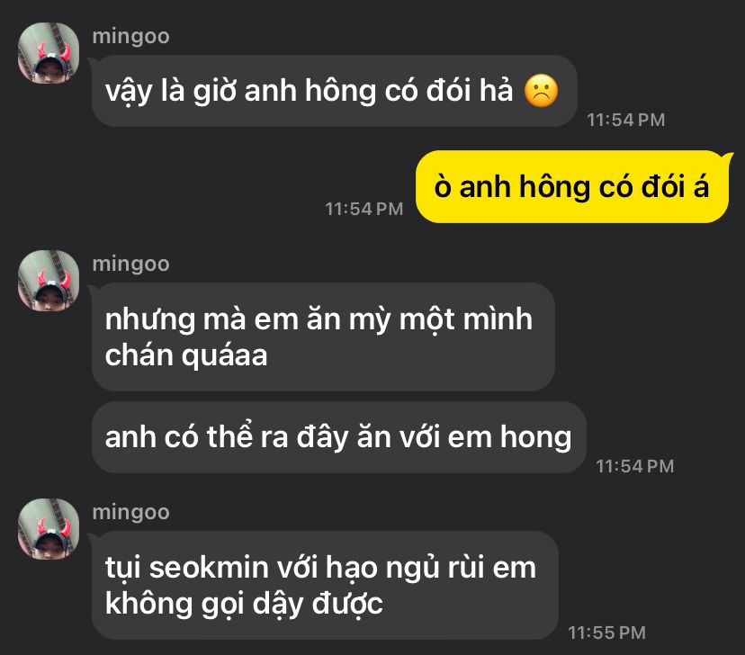
Task: Tap mingoo's avatar next to the seokmin message
Action: tap(49, 528)
